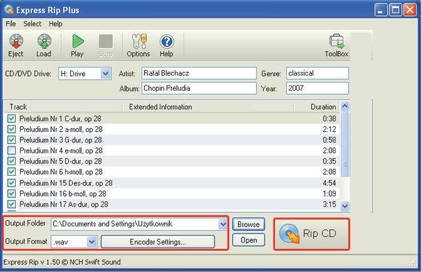Minimize the Express Rip Plus window
The width and height of the screenshot is (421, 272).
381,10
